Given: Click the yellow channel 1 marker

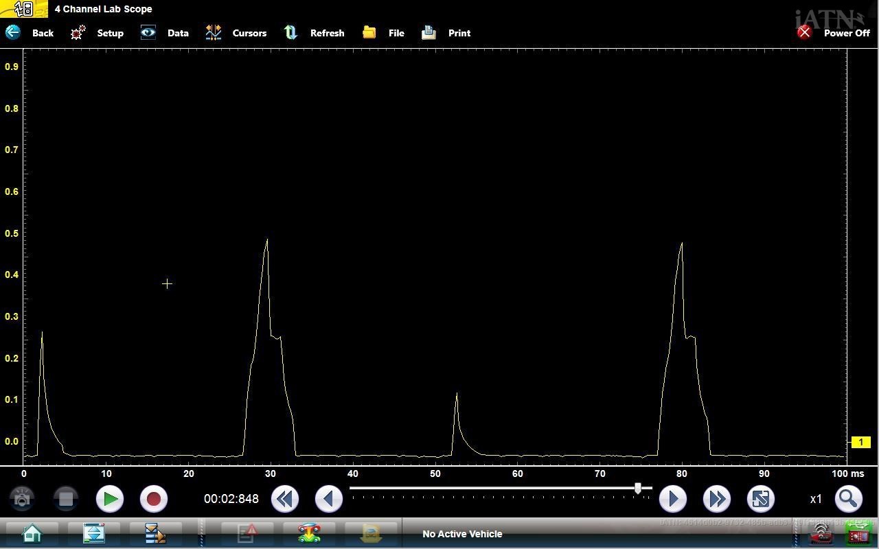Looking at the screenshot, I should (x=860, y=443).
